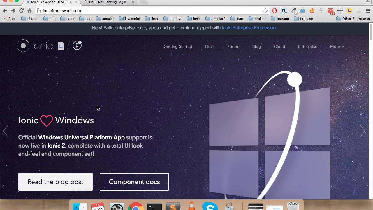Click the Read the blog post button
The width and height of the screenshot is (373, 210).
pyautogui.click(x=55, y=182)
